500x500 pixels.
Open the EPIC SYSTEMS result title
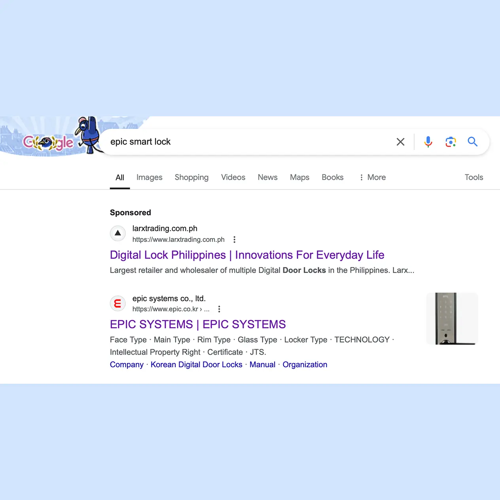[198, 324]
